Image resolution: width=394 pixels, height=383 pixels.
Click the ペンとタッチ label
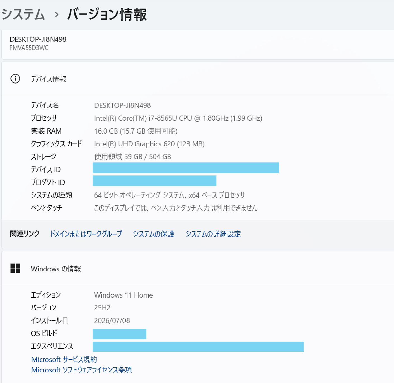coord(46,208)
